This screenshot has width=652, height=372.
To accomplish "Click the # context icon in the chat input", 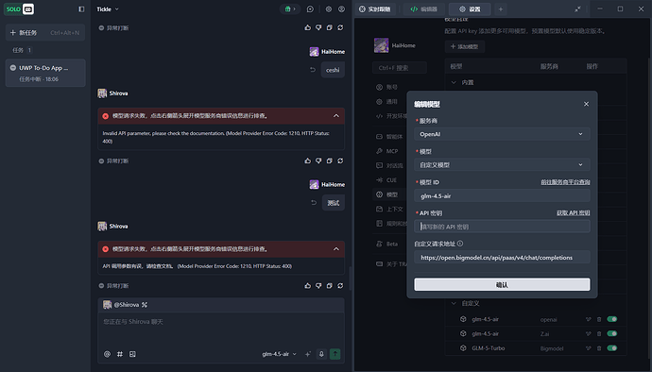I will coord(120,354).
